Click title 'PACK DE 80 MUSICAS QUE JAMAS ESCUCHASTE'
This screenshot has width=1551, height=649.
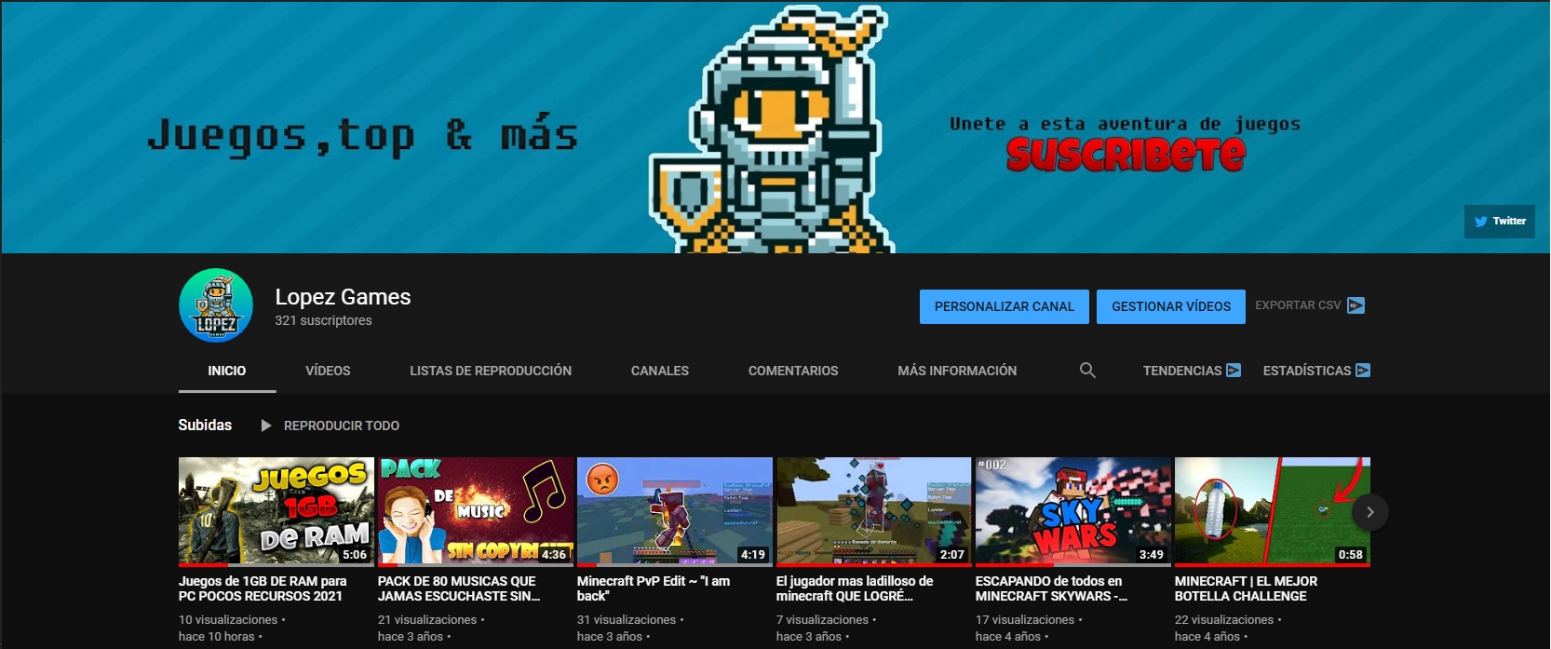coord(459,588)
